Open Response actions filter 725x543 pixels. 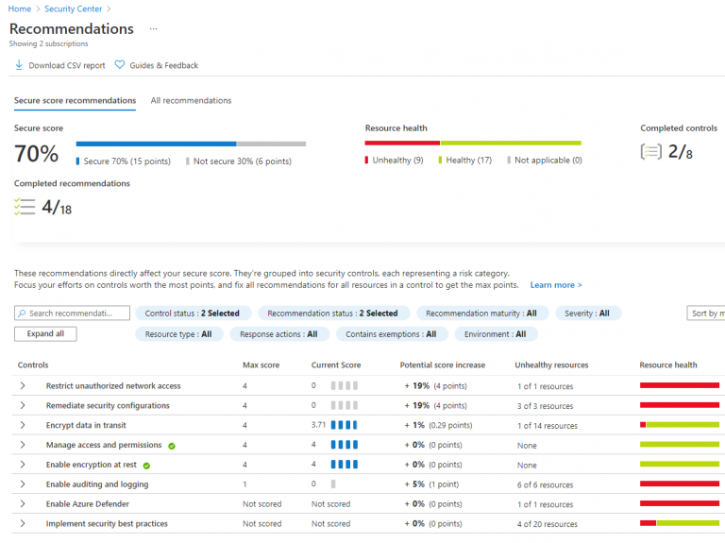(x=279, y=334)
